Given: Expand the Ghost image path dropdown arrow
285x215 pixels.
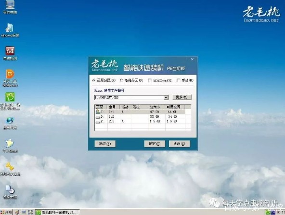Looking at the screenshot, I should coord(166,98).
